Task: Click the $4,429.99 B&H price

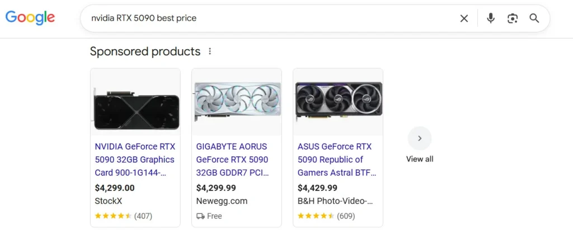Action: pos(317,188)
